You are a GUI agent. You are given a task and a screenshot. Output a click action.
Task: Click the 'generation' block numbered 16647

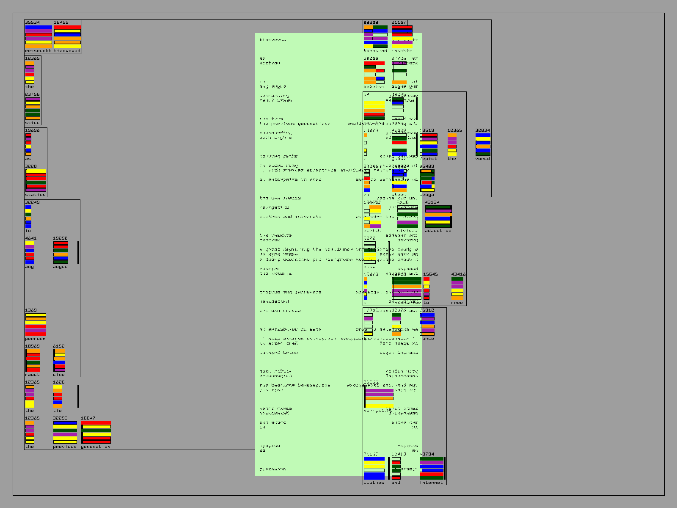[96, 432]
